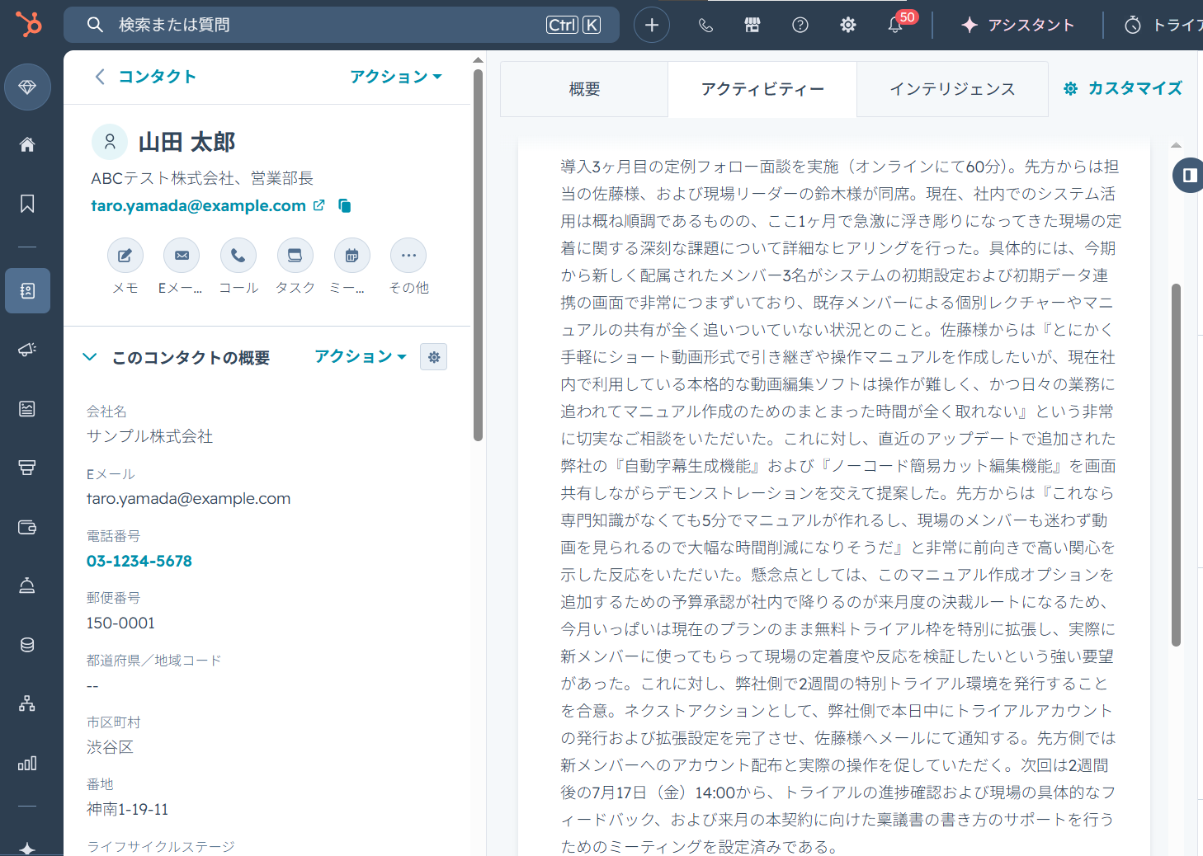1203x856 pixels.
Task: Open カスタマイズ customize link
Action: [1123, 88]
